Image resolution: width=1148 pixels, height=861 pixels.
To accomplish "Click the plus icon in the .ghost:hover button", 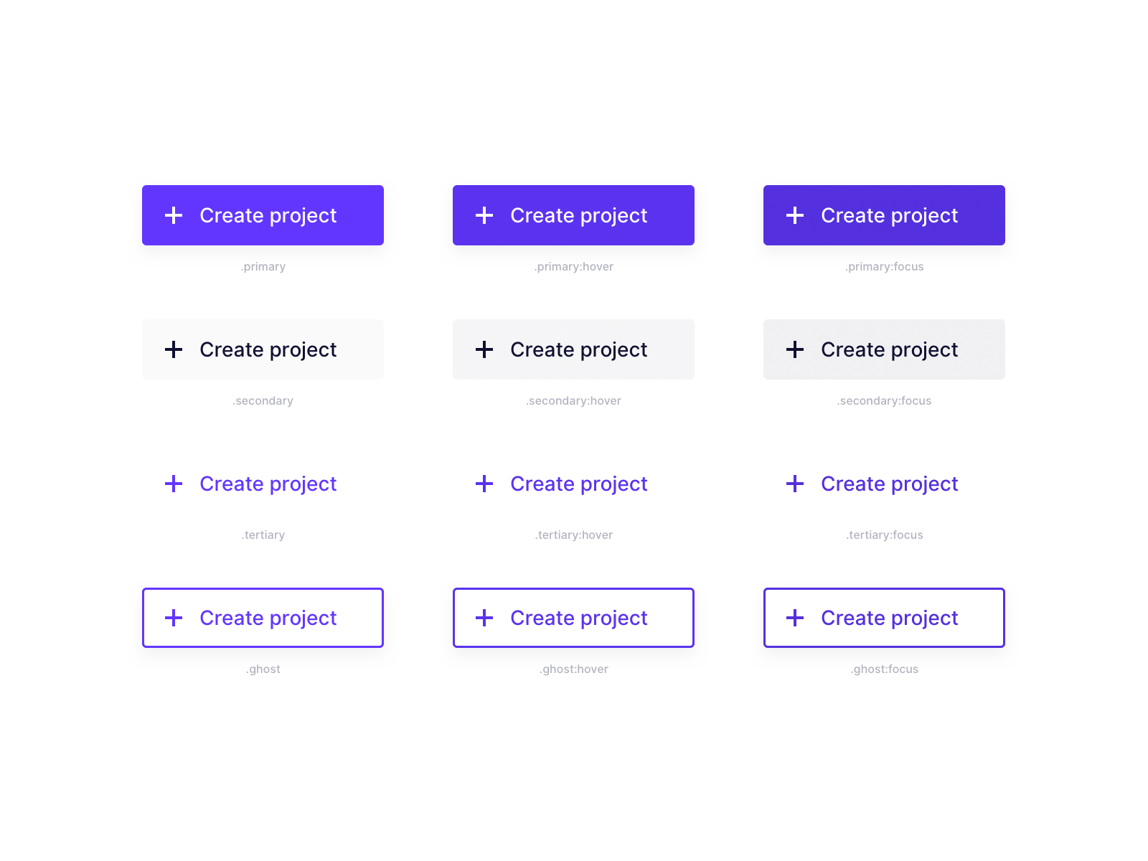I will pos(484,618).
